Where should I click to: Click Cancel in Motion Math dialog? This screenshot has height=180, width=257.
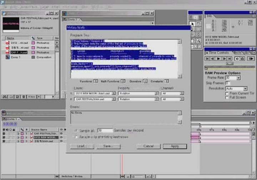[x=148, y=146]
